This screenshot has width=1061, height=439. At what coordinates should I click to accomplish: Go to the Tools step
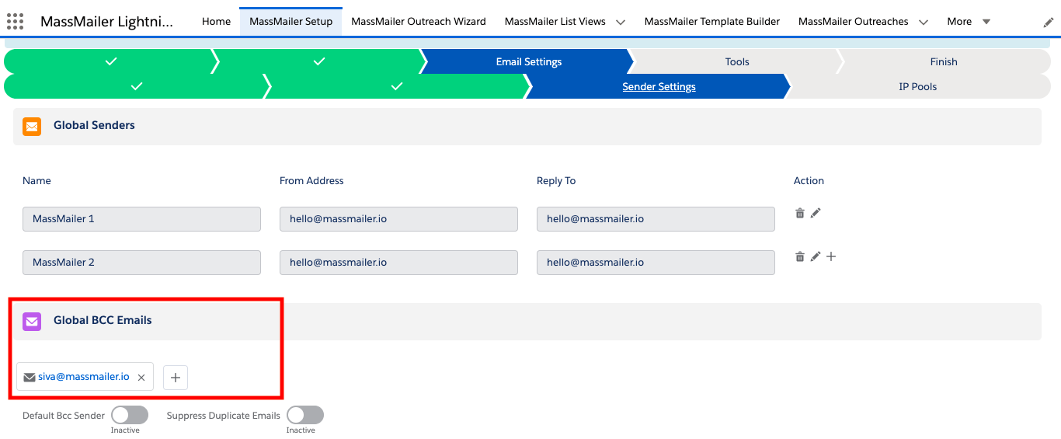(x=737, y=61)
